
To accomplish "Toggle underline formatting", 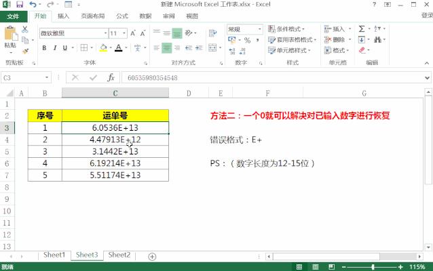I will pyautogui.click(x=65, y=48).
